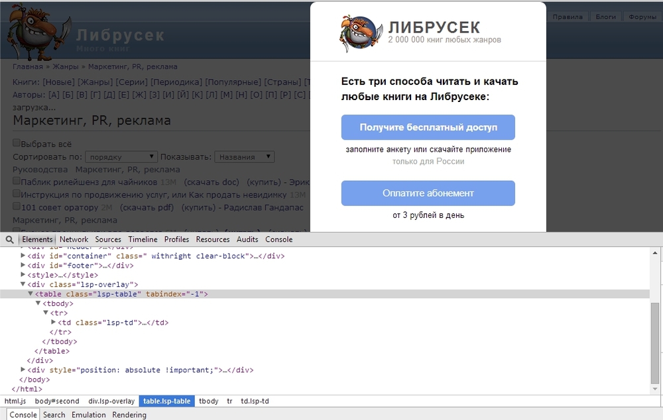Image resolution: width=663 pixels, height=420 pixels.
Task: Go to 'Главная' in the breadcrumb
Action: point(27,67)
